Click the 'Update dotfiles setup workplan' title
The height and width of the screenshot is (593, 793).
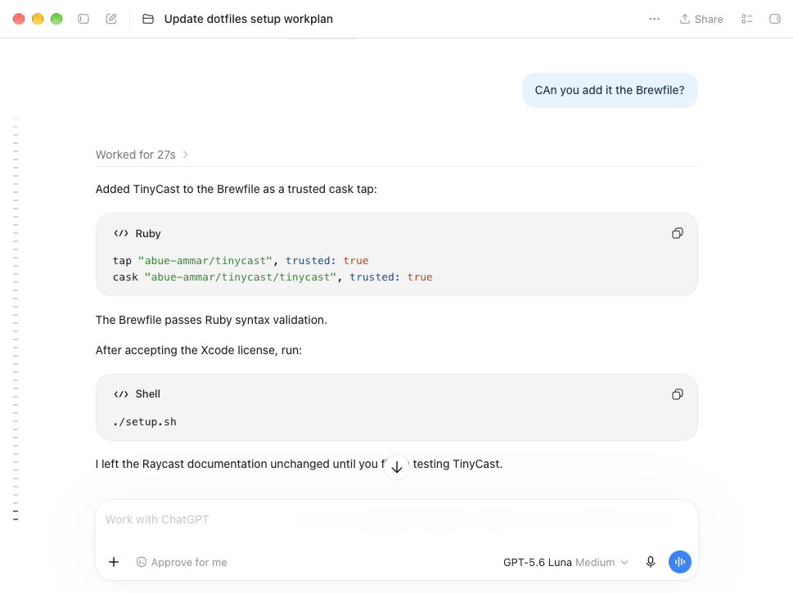(x=248, y=19)
